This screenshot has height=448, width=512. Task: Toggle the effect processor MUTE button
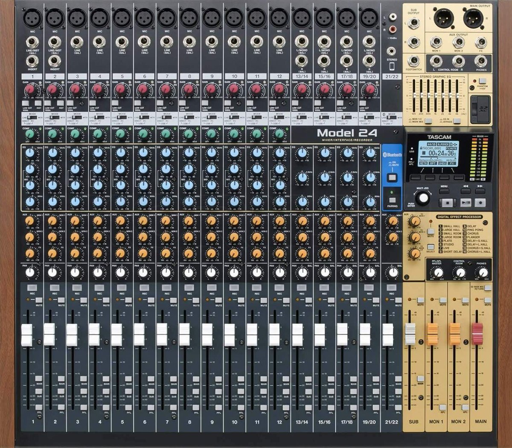[431, 231]
